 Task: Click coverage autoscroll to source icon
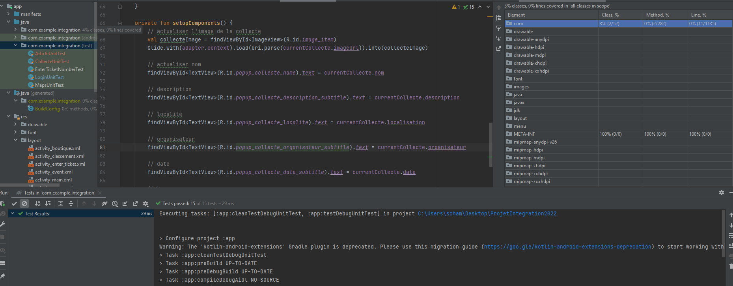pyautogui.click(x=499, y=28)
